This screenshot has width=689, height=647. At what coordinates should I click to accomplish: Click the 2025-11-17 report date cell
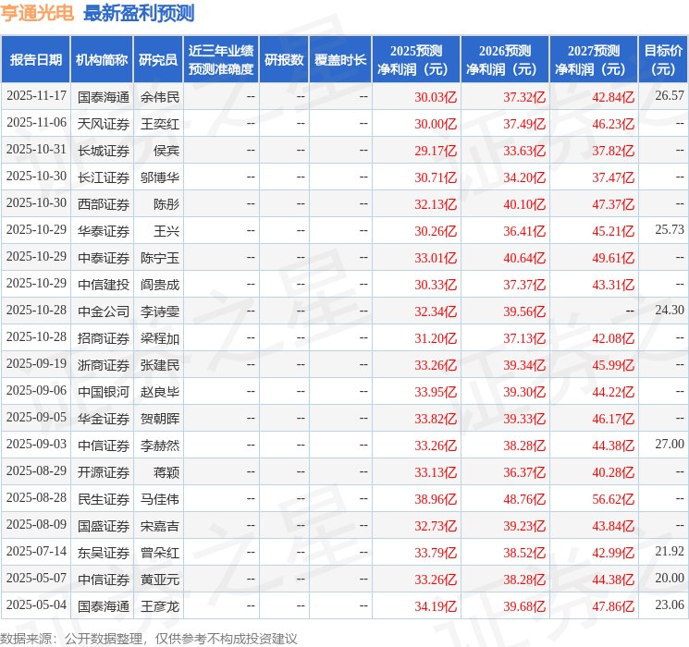(x=36, y=96)
